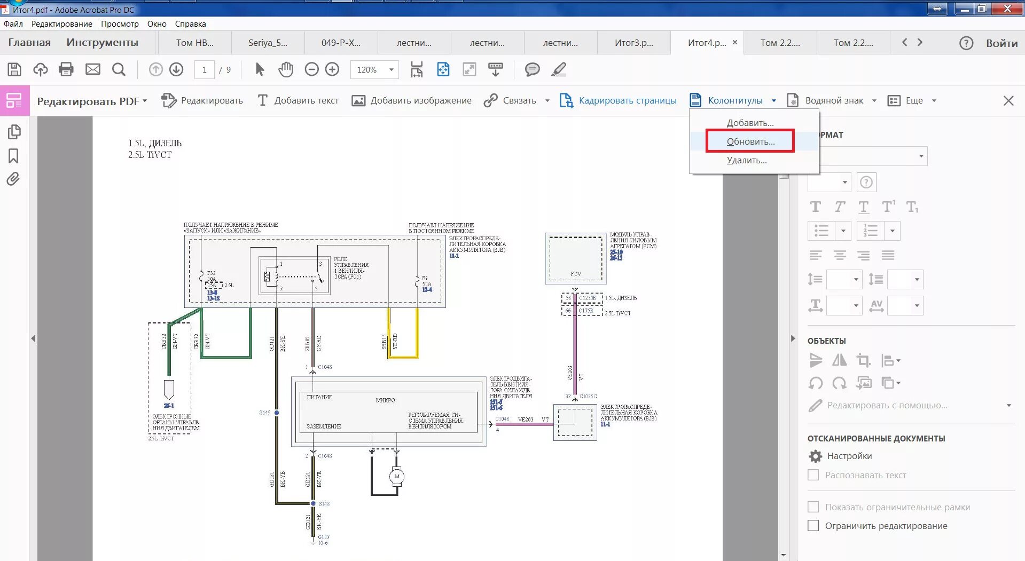The width and height of the screenshot is (1025, 561).
Task: Close the Итог4.p... document tab
Action: point(735,42)
